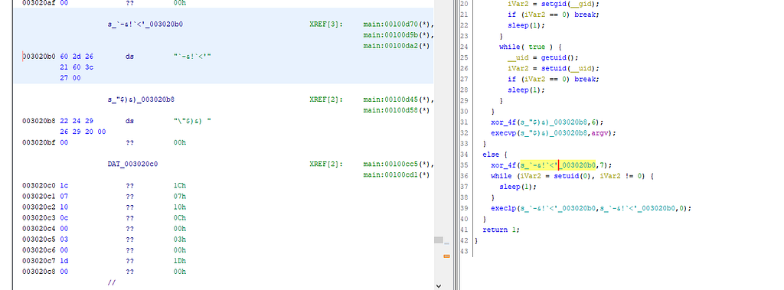
Task: Click sleep(1) on decompiler line 22
Action: [x=526, y=25]
